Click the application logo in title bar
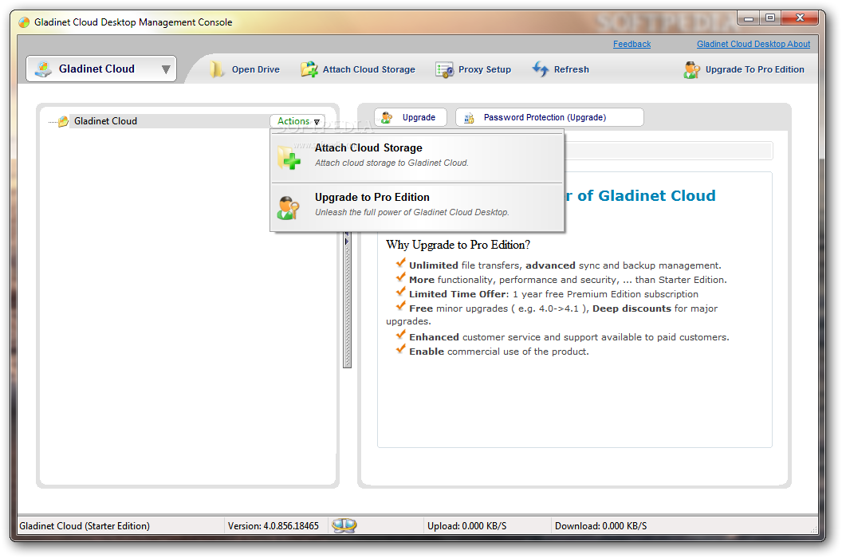This screenshot has height=558, width=842. tap(24, 22)
